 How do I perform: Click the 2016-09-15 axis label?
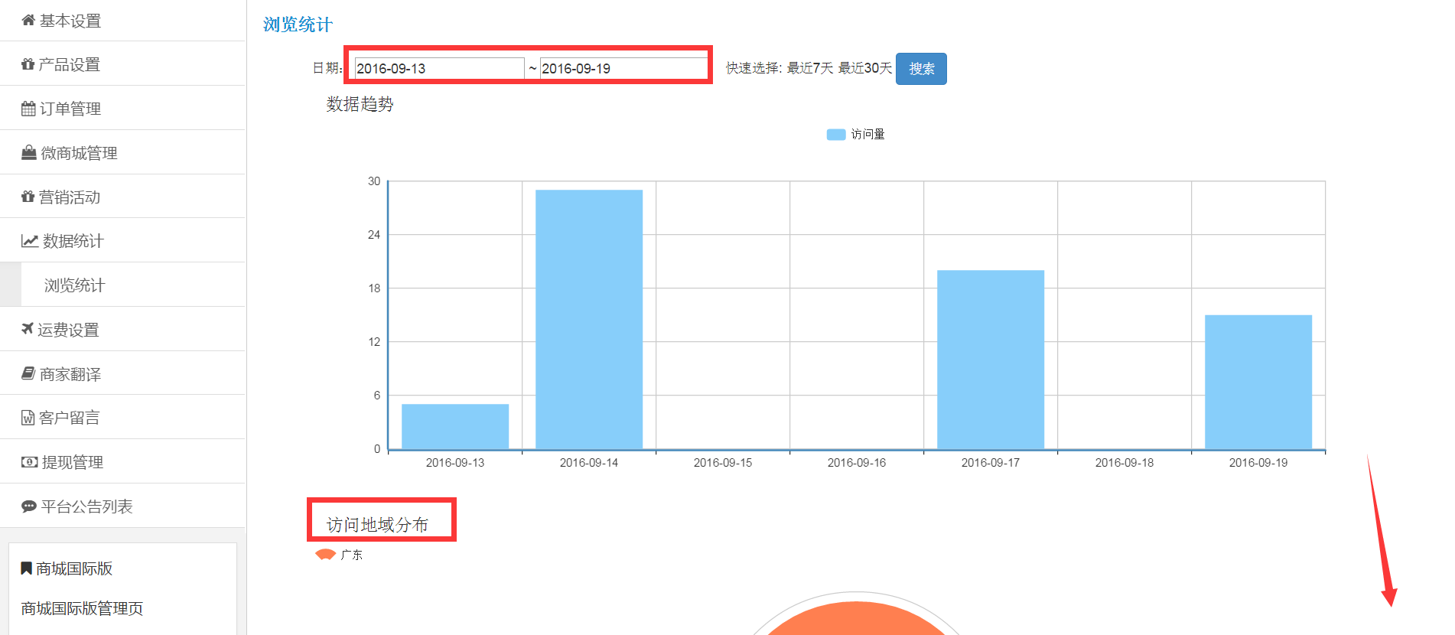(x=723, y=463)
